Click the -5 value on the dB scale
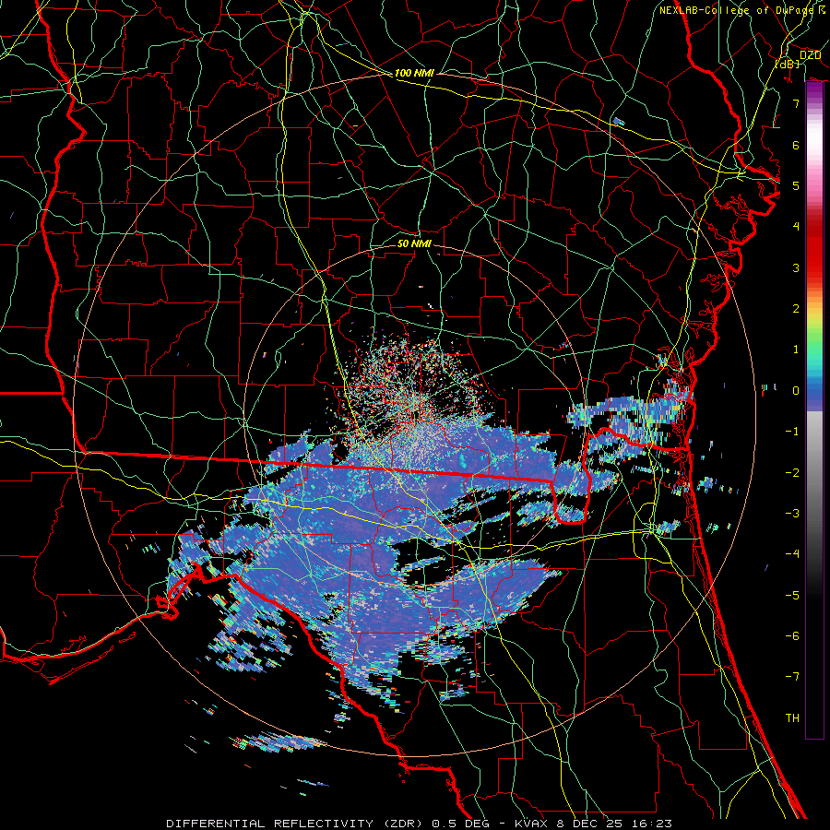 [x=792, y=596]
